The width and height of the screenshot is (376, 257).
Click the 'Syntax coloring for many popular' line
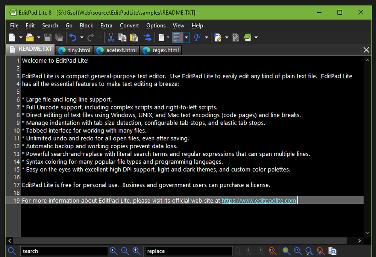(x=123, y=162)
